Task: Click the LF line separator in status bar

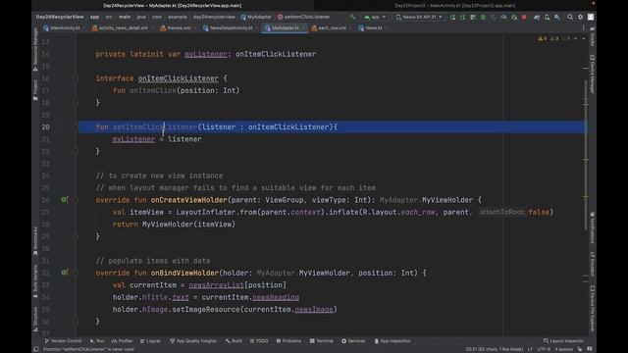Action: click(530, 349)
